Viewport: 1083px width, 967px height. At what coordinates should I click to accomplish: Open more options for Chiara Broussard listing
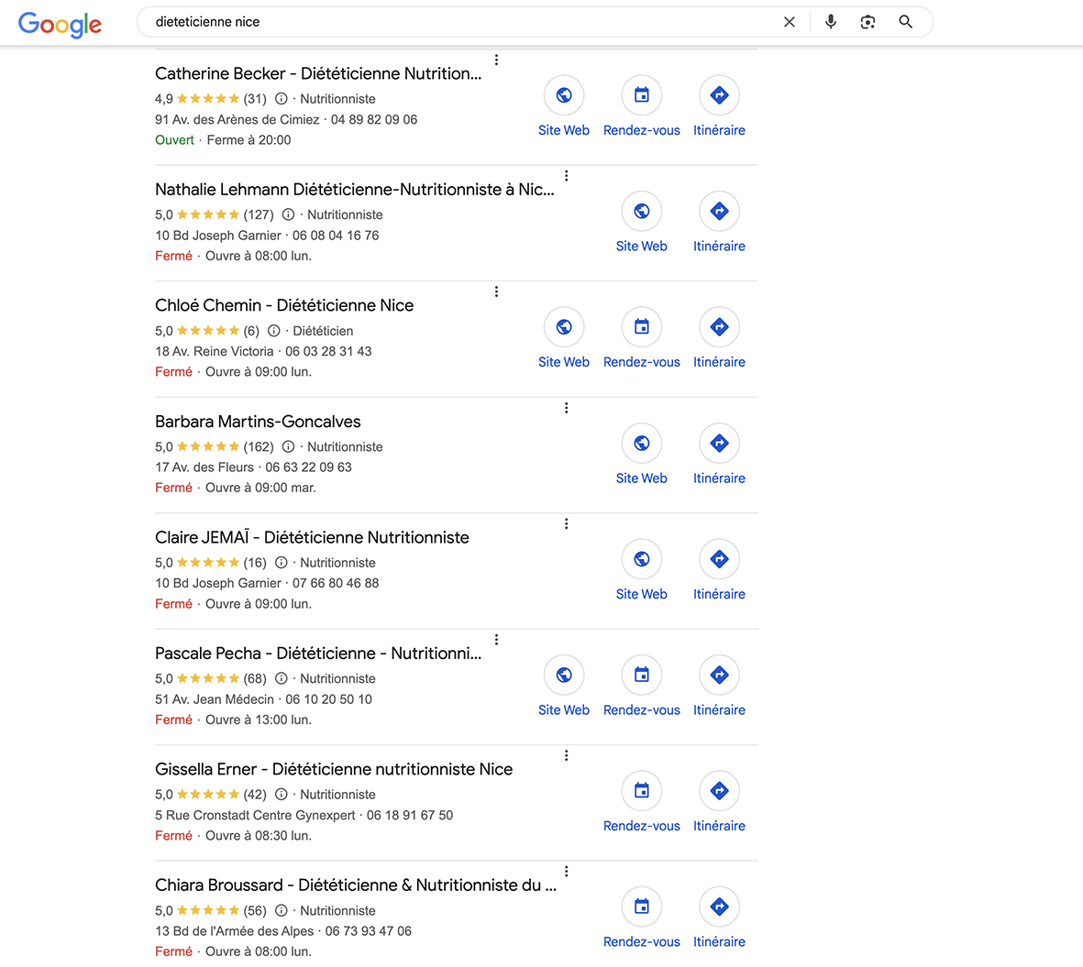[x=567, y=872]
